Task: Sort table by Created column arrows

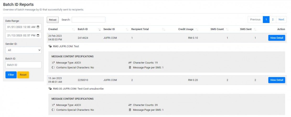Action: (73, 29)
